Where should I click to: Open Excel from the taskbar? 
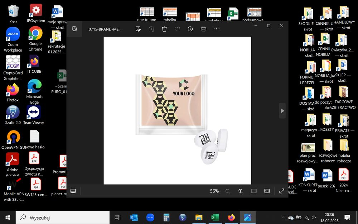(x=215, y=218)
